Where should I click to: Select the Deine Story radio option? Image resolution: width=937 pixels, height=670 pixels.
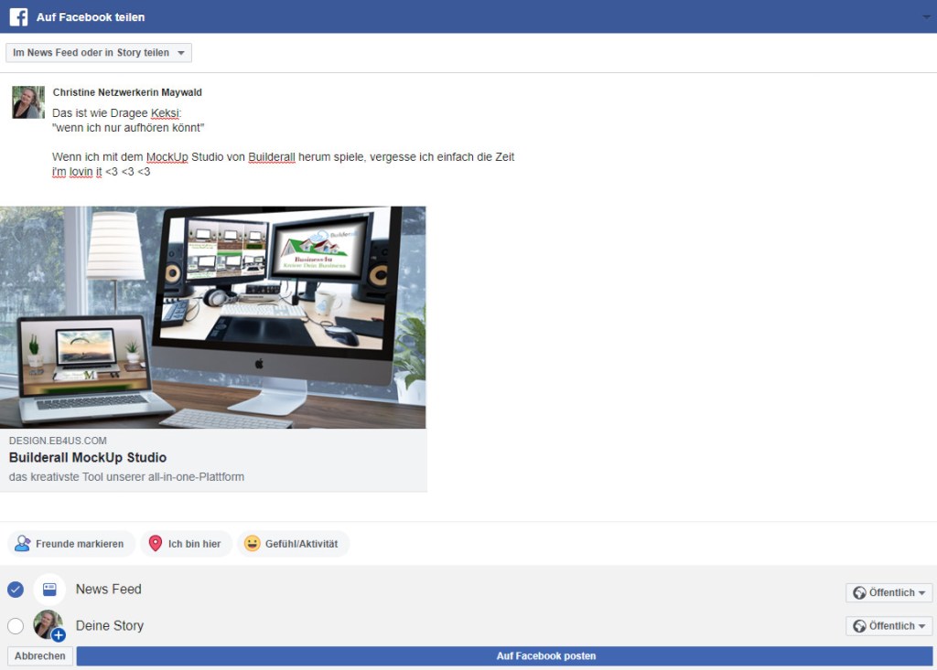coord(16,626)
